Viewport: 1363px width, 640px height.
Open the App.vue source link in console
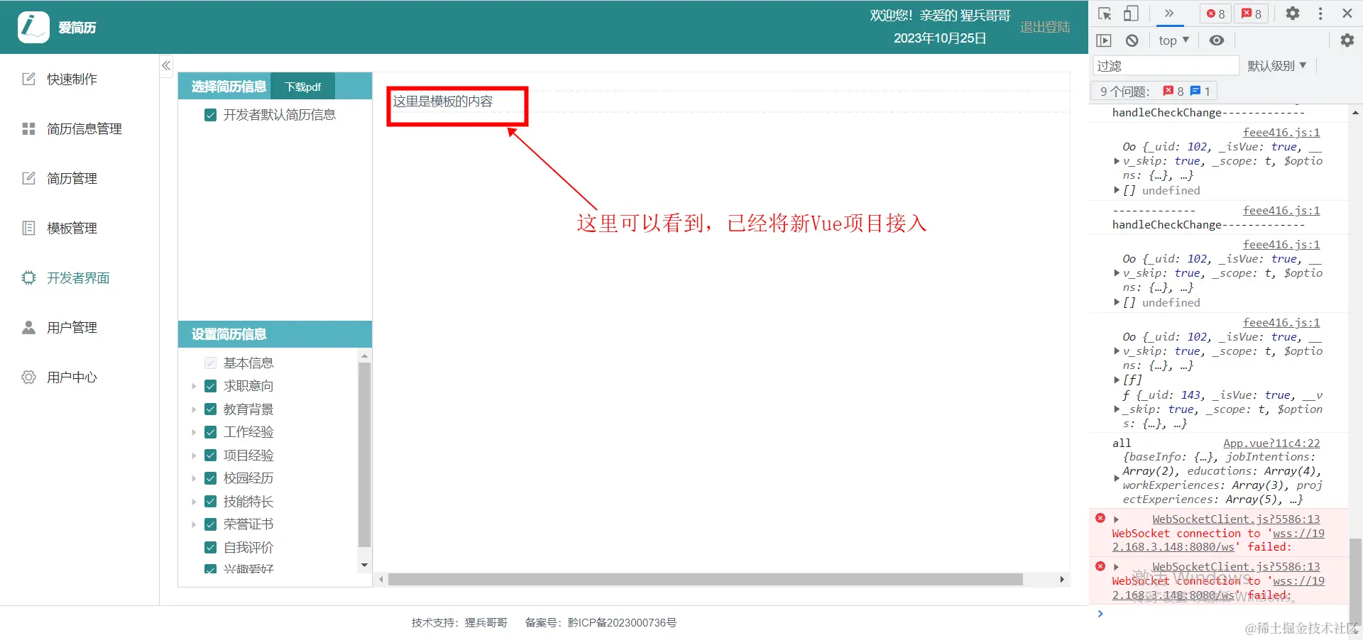(1271, 443)
